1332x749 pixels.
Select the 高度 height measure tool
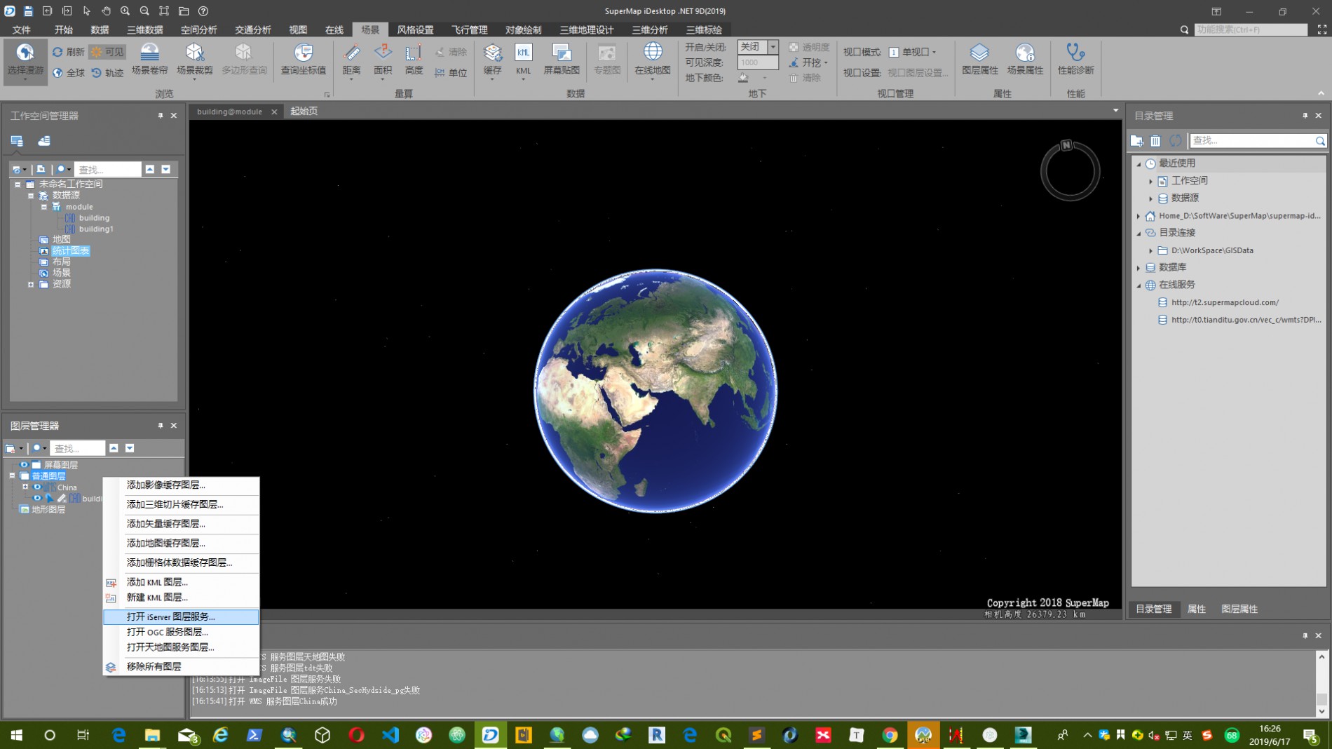(414, 59)
